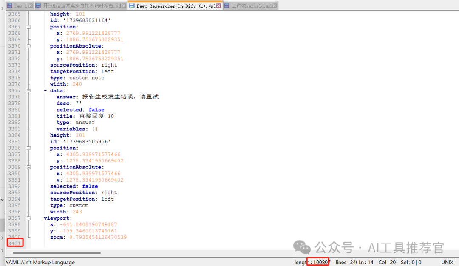Collapse the position block at line 3367
Image resolution: width=459 pixels, height=266 pixels.
(x=28, y=27)
